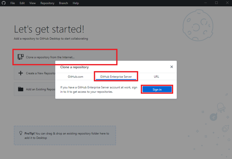The image size is (232, 159).
Task: Click the 'Let's get started!' heading
Action: (x=49, y=29)
